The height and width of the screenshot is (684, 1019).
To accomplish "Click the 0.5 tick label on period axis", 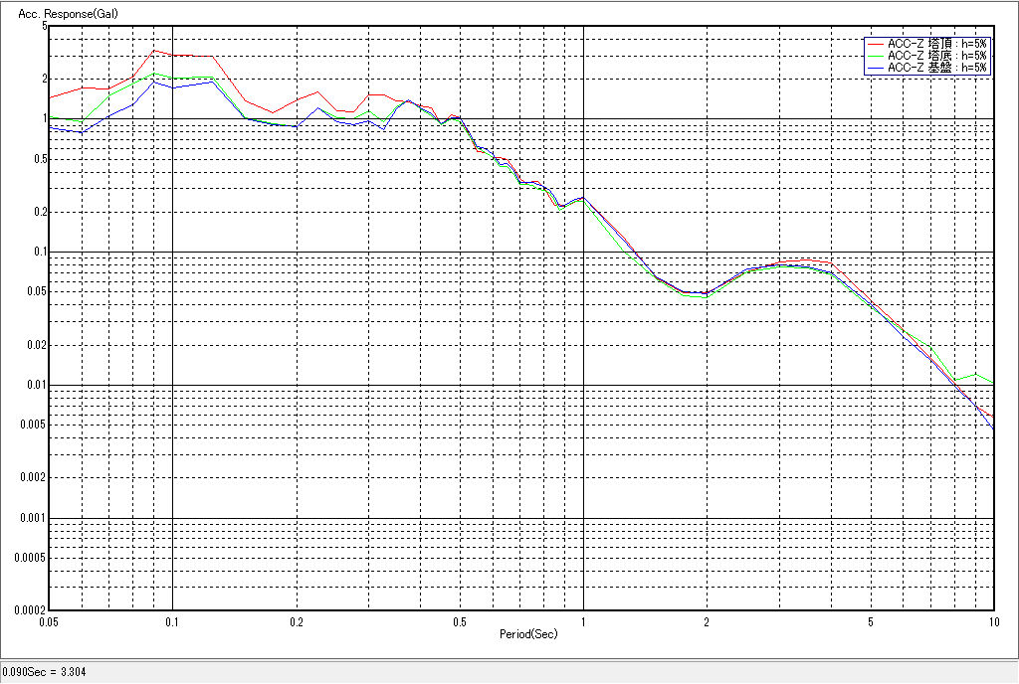I will tap(459, 622).
